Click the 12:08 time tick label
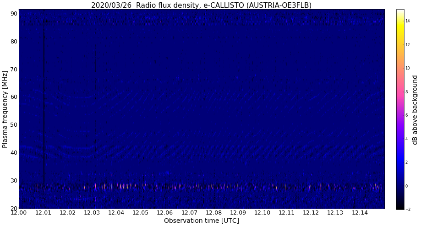 (214, 213)
